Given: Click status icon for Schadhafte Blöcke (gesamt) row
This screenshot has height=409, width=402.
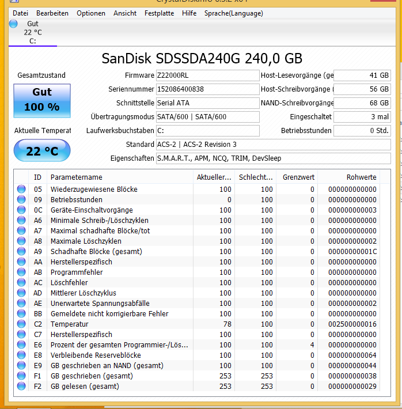Looking at the screenshot, I should pyautogui.click(x=21, y=251).
